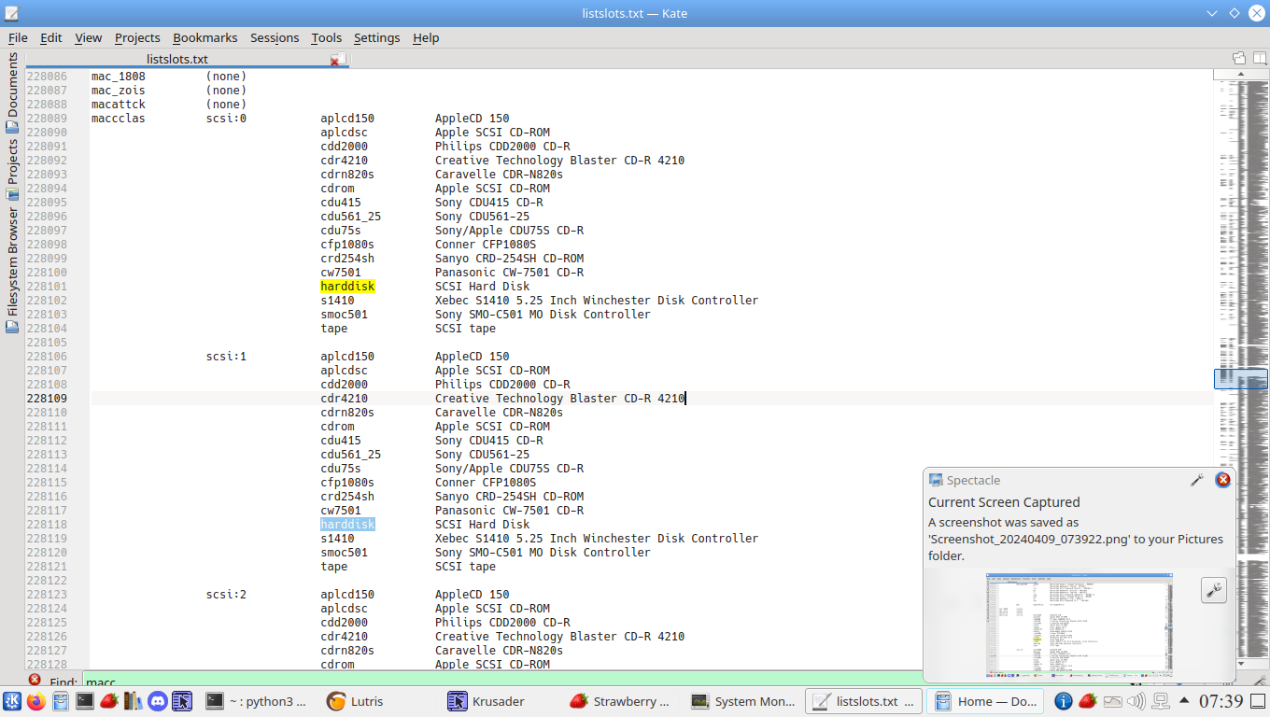Close the listslots.txt document tab

coord(335,60)
